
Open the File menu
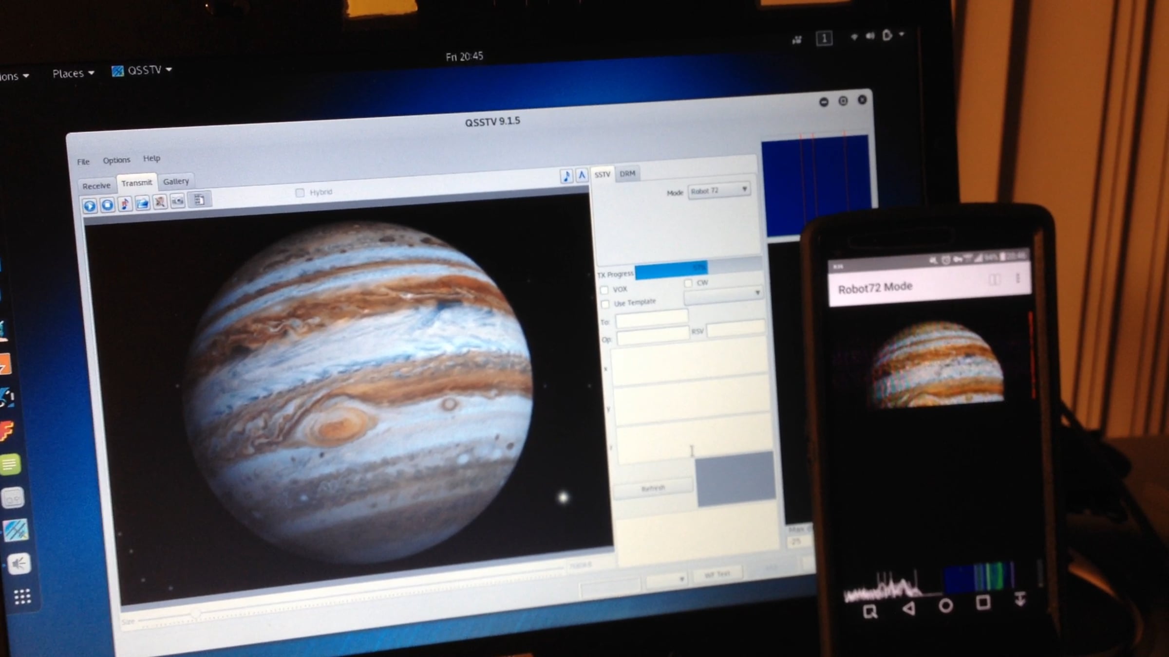[83, 162]
